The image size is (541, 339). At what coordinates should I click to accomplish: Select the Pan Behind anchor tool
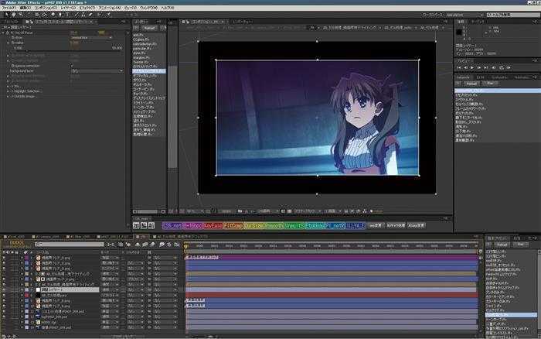click(45, 15)
